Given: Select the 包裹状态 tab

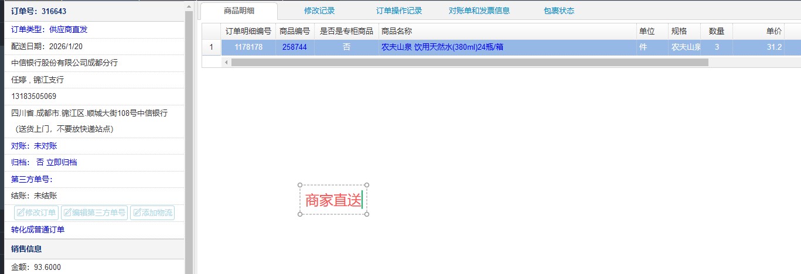Looking at the screenshot, I should (x=558, y=11).
